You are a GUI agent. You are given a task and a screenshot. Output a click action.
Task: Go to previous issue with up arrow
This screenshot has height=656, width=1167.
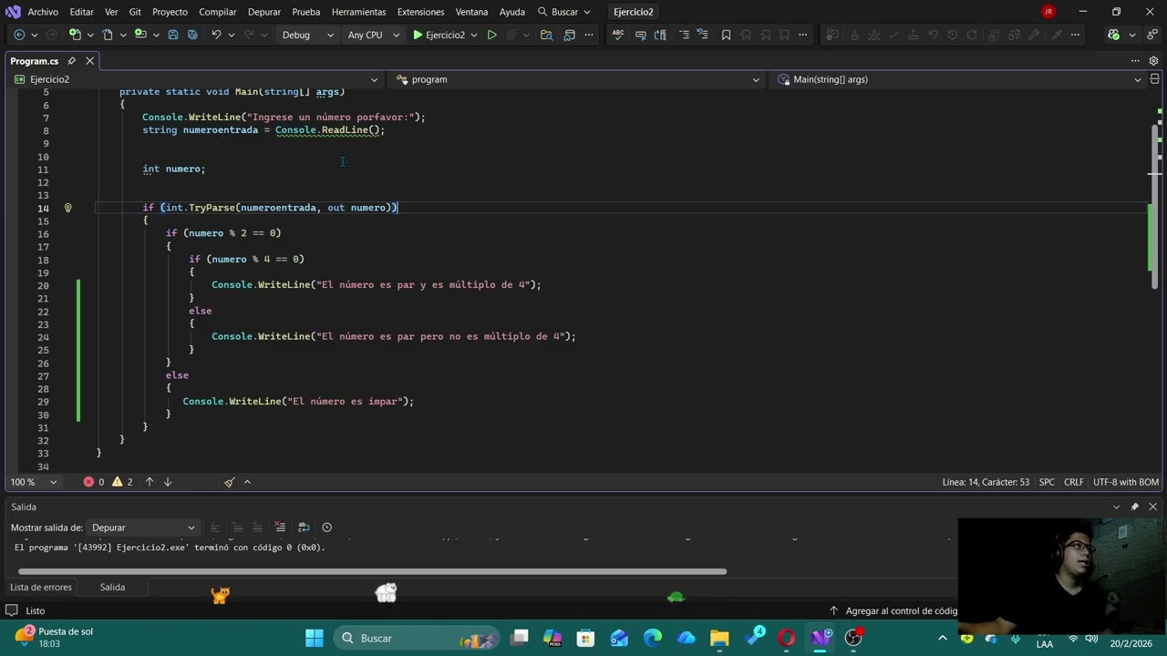click(x=150, y=482)
